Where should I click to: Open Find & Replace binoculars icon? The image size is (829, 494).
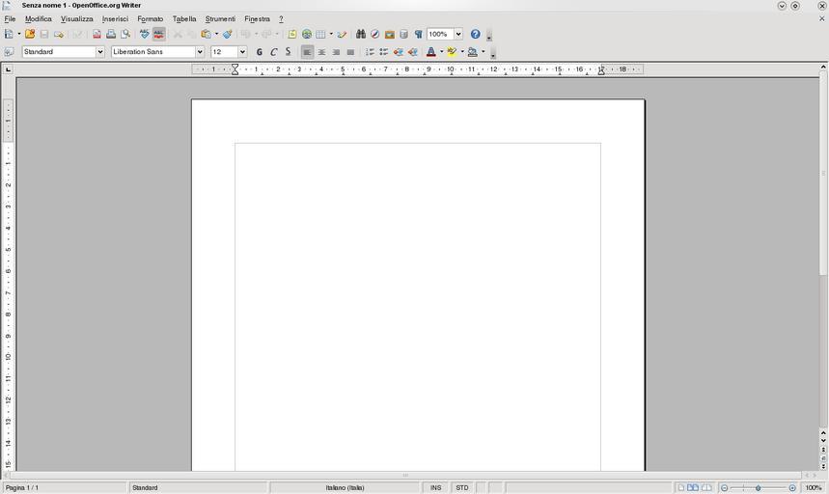pyautogui.click(x=361, y=34)
